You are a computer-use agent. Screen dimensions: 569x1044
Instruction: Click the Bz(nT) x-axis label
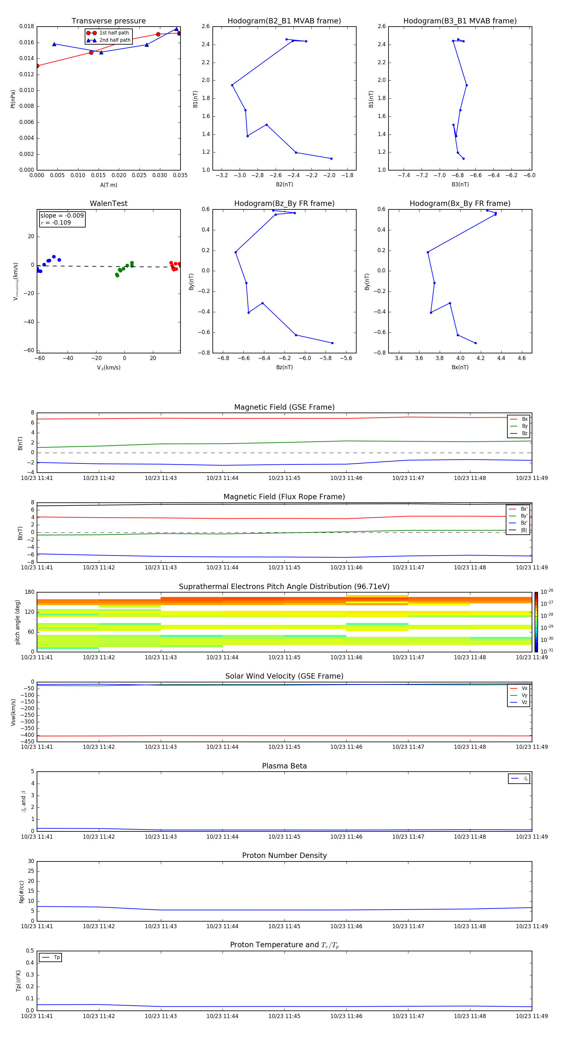(284, 367)
